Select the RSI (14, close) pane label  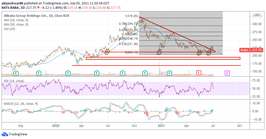pos(14,81)
